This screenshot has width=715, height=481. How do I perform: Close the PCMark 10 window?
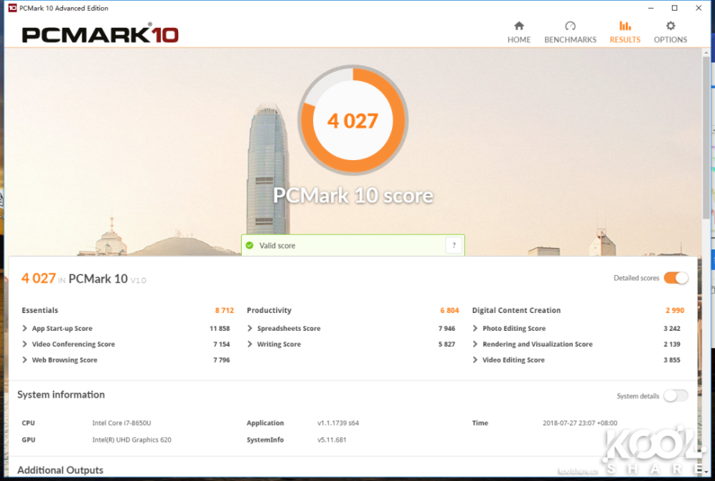coord(698,8)
